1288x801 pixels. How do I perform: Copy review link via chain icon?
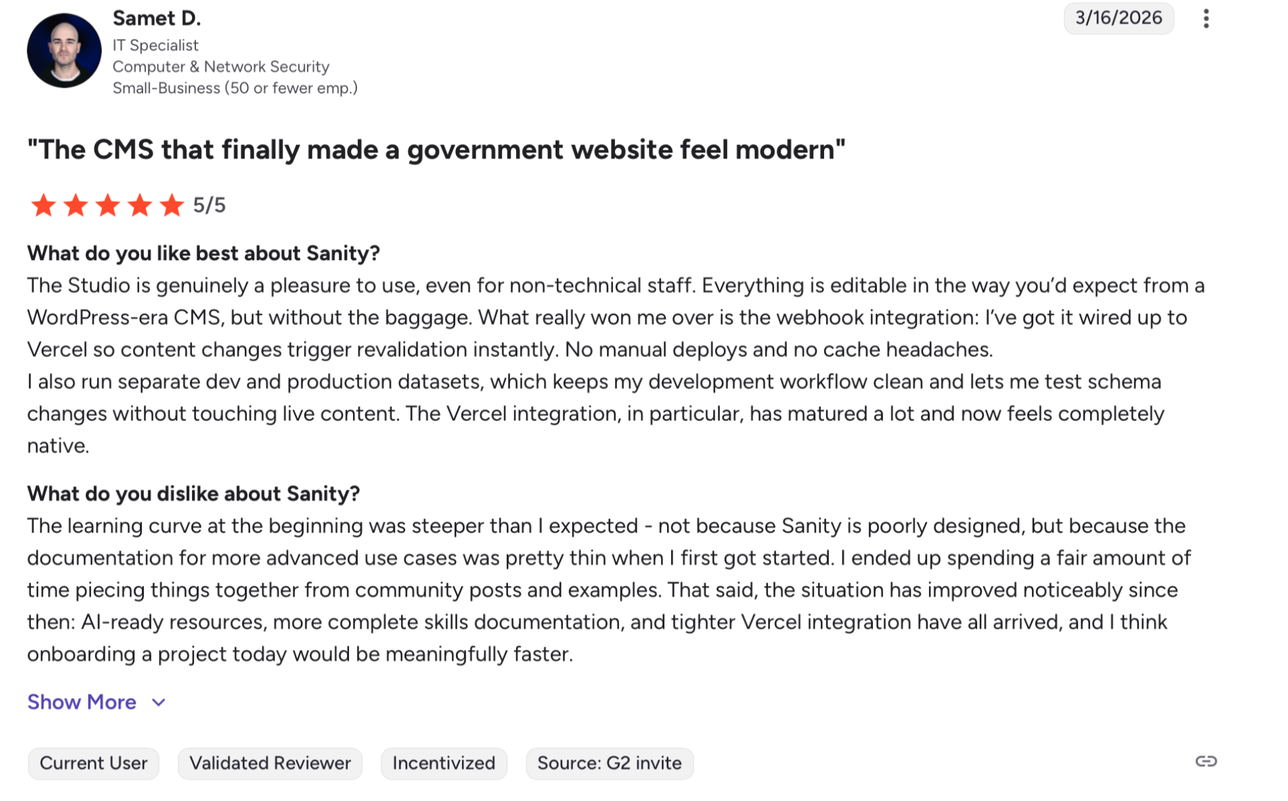(x=1206, y=761)
